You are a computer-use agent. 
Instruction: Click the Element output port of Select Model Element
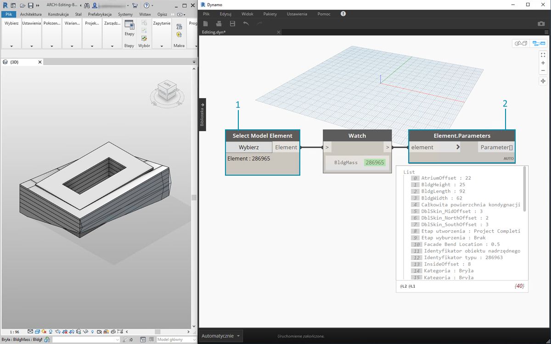pos(286,147)
